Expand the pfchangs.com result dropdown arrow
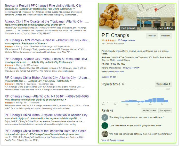This screenshot has width=179, height=146. click(x=64, y=25)
